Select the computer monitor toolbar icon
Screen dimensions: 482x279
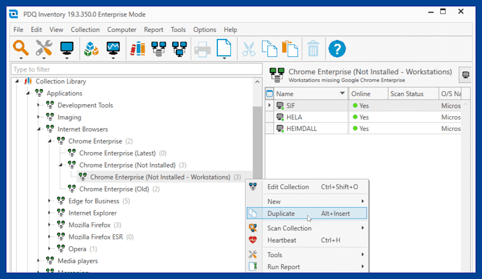tap(67, 48)
